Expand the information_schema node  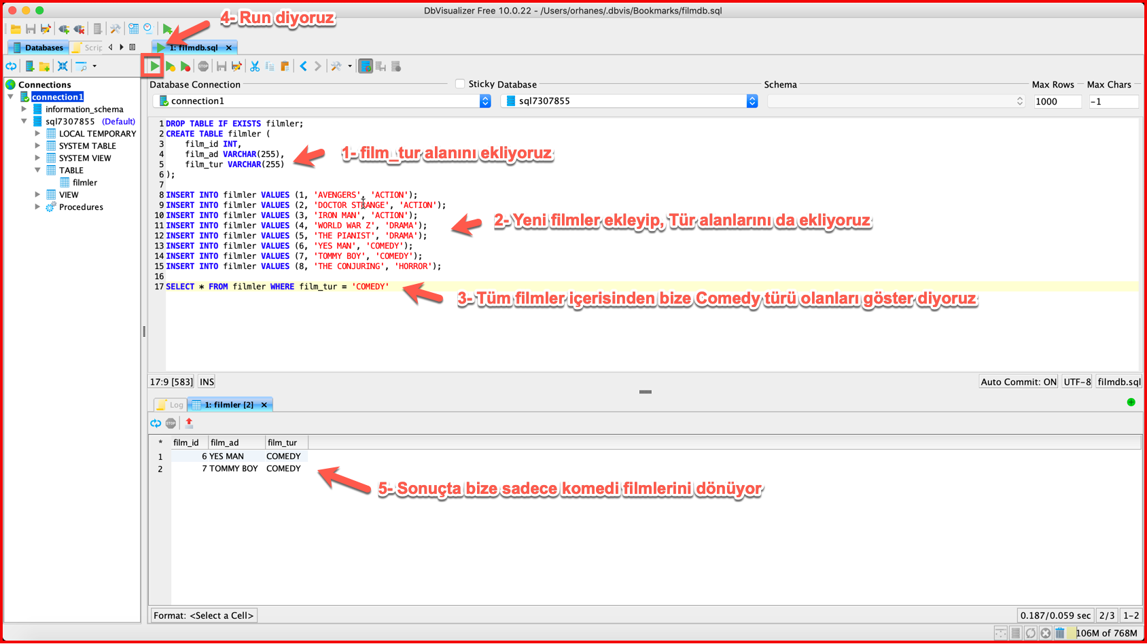pyautogui.click(x=24, y=109)
